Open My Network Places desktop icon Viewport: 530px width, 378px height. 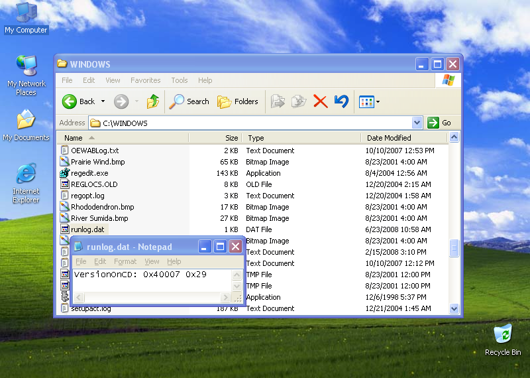[26, 75]
